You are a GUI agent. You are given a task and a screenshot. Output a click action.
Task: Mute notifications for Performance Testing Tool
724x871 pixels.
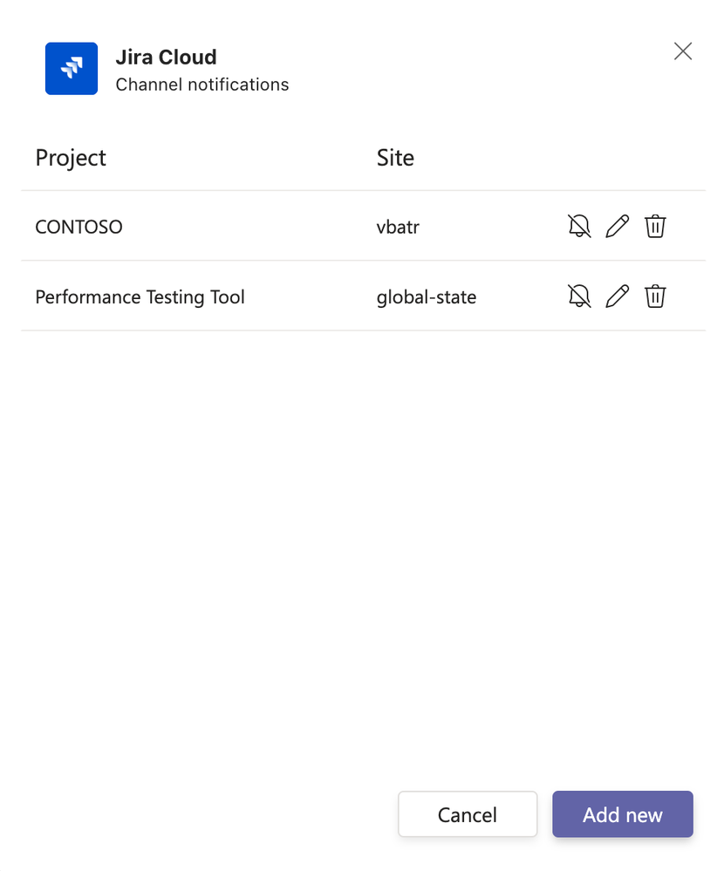578,296
